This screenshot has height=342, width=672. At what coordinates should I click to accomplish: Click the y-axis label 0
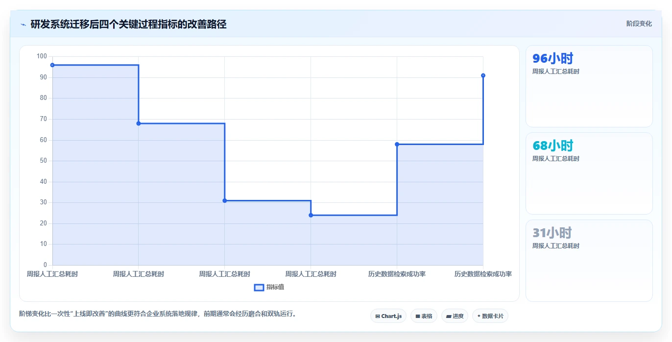tap(46, 265)
